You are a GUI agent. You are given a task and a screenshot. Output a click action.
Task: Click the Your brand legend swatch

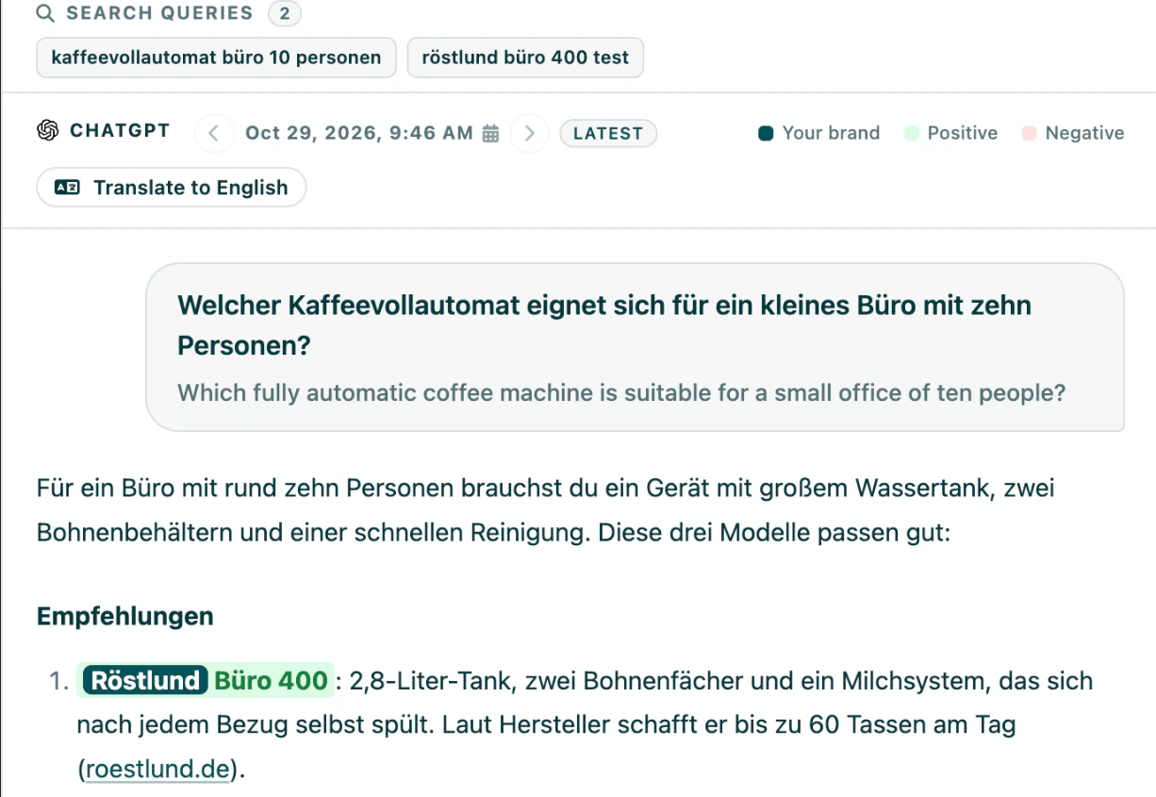tap(766, 133)
